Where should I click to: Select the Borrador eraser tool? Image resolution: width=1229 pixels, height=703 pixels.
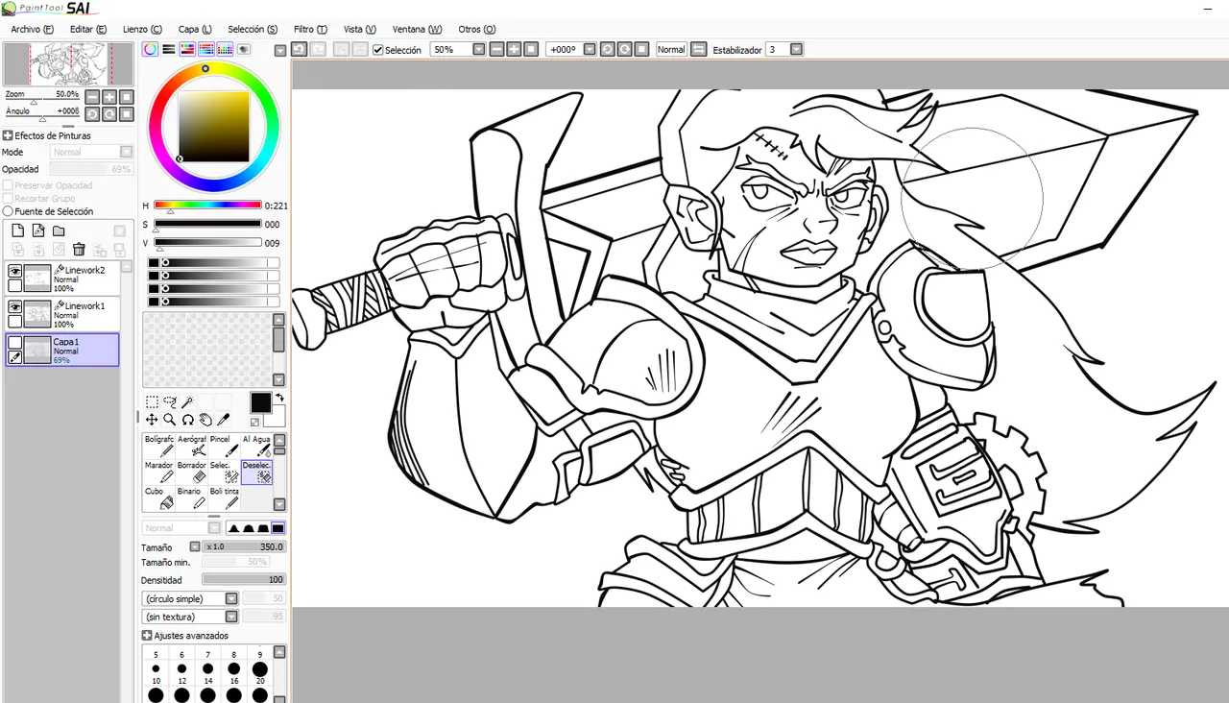(x=192, y=472)
